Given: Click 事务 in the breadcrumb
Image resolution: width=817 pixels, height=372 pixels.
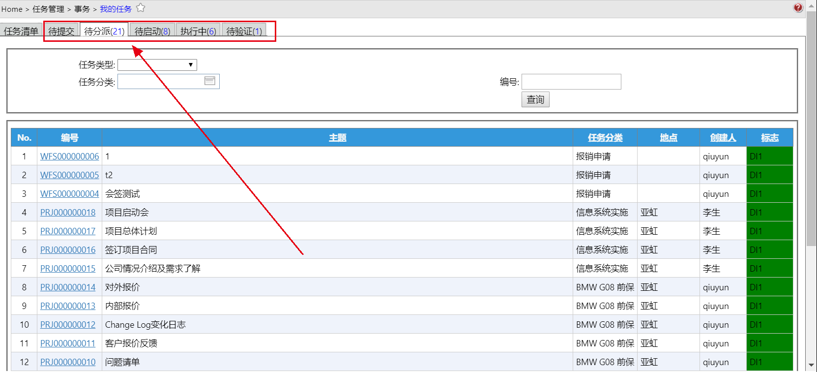Looking at the screenshot, I should 82,9.
